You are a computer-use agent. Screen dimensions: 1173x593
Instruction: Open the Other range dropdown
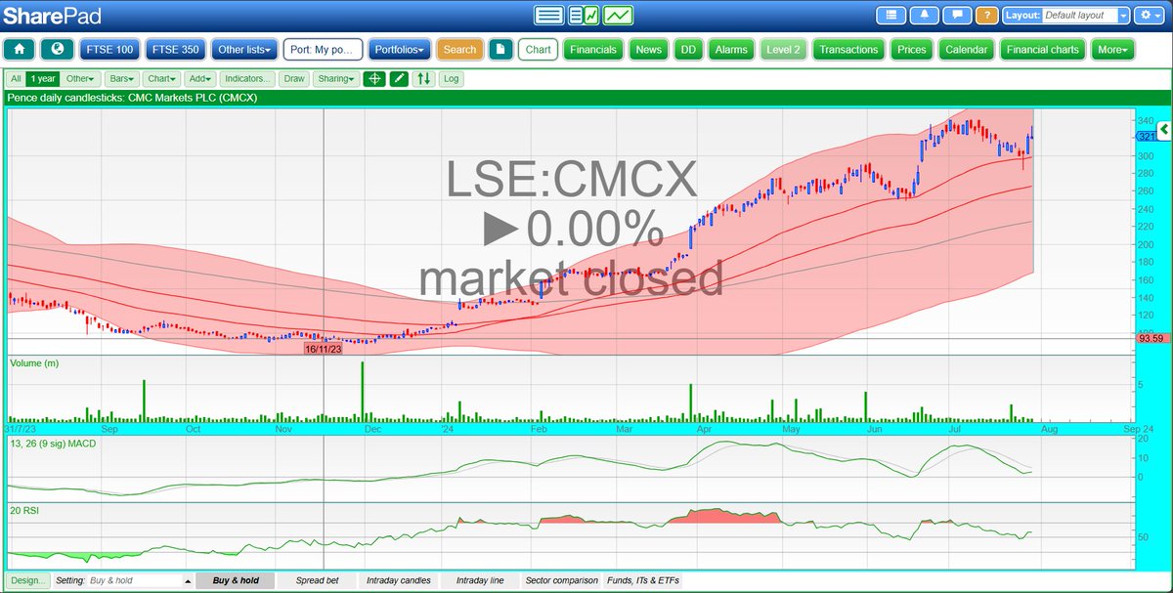81,78
